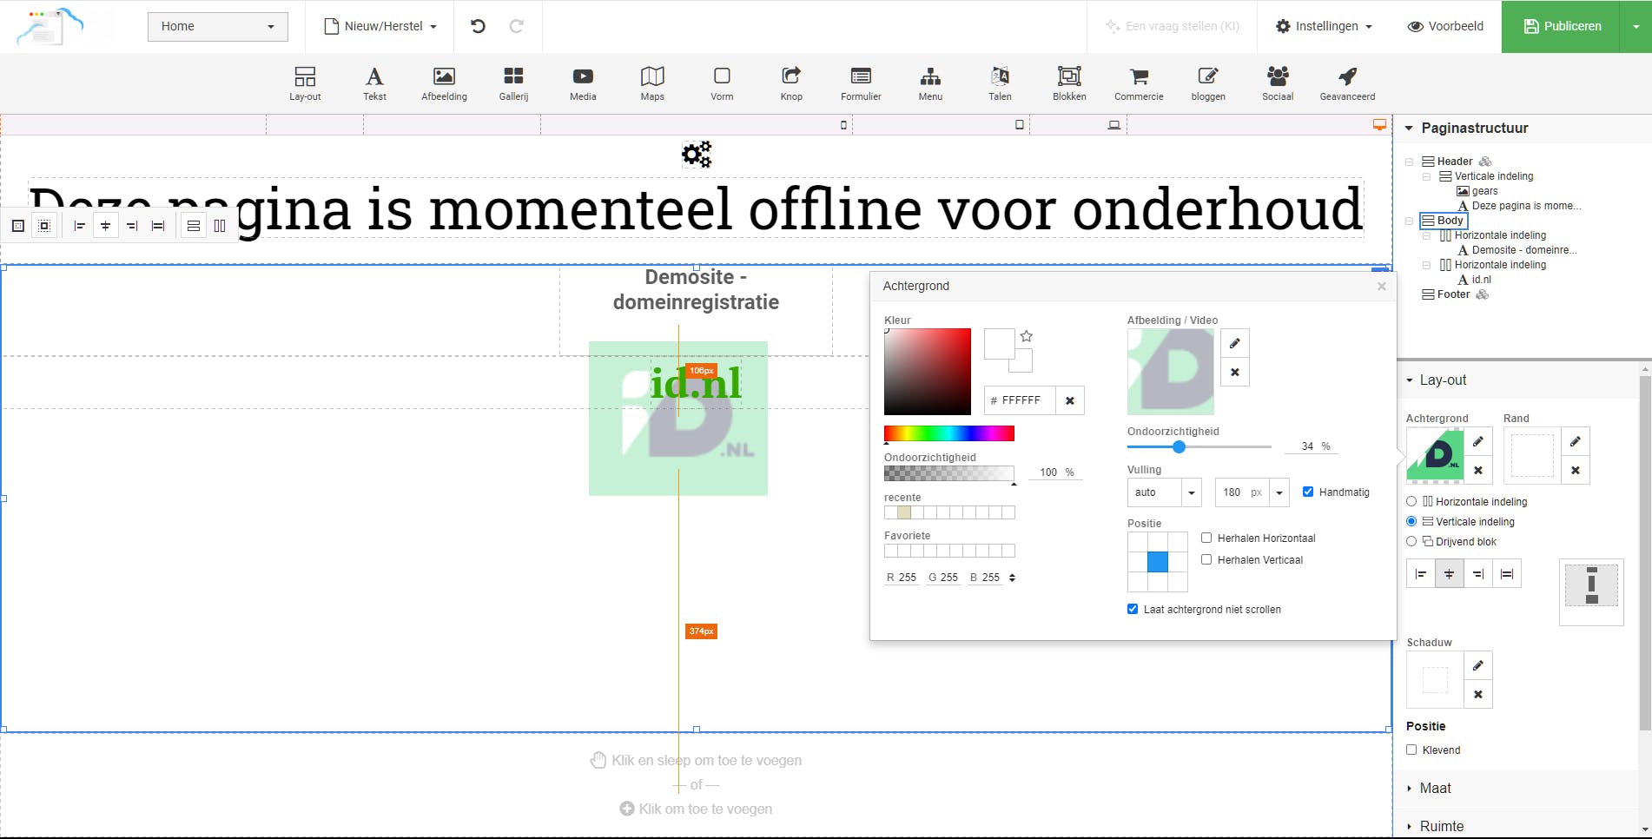This screenshot has width=1652, height=839.
Task: Enable Herhalen Horizontaal
Action: tap(1206, 538)
